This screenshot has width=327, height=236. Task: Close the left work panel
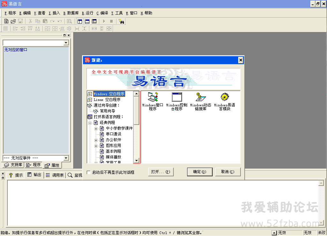(69, 35)
